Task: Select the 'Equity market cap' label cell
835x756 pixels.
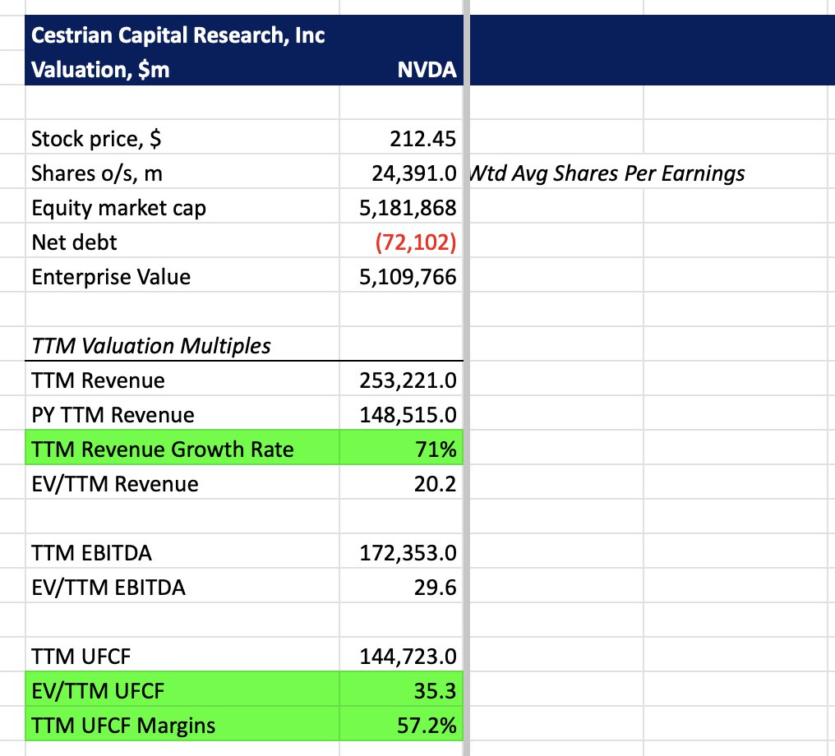Action: click(182, 207)
